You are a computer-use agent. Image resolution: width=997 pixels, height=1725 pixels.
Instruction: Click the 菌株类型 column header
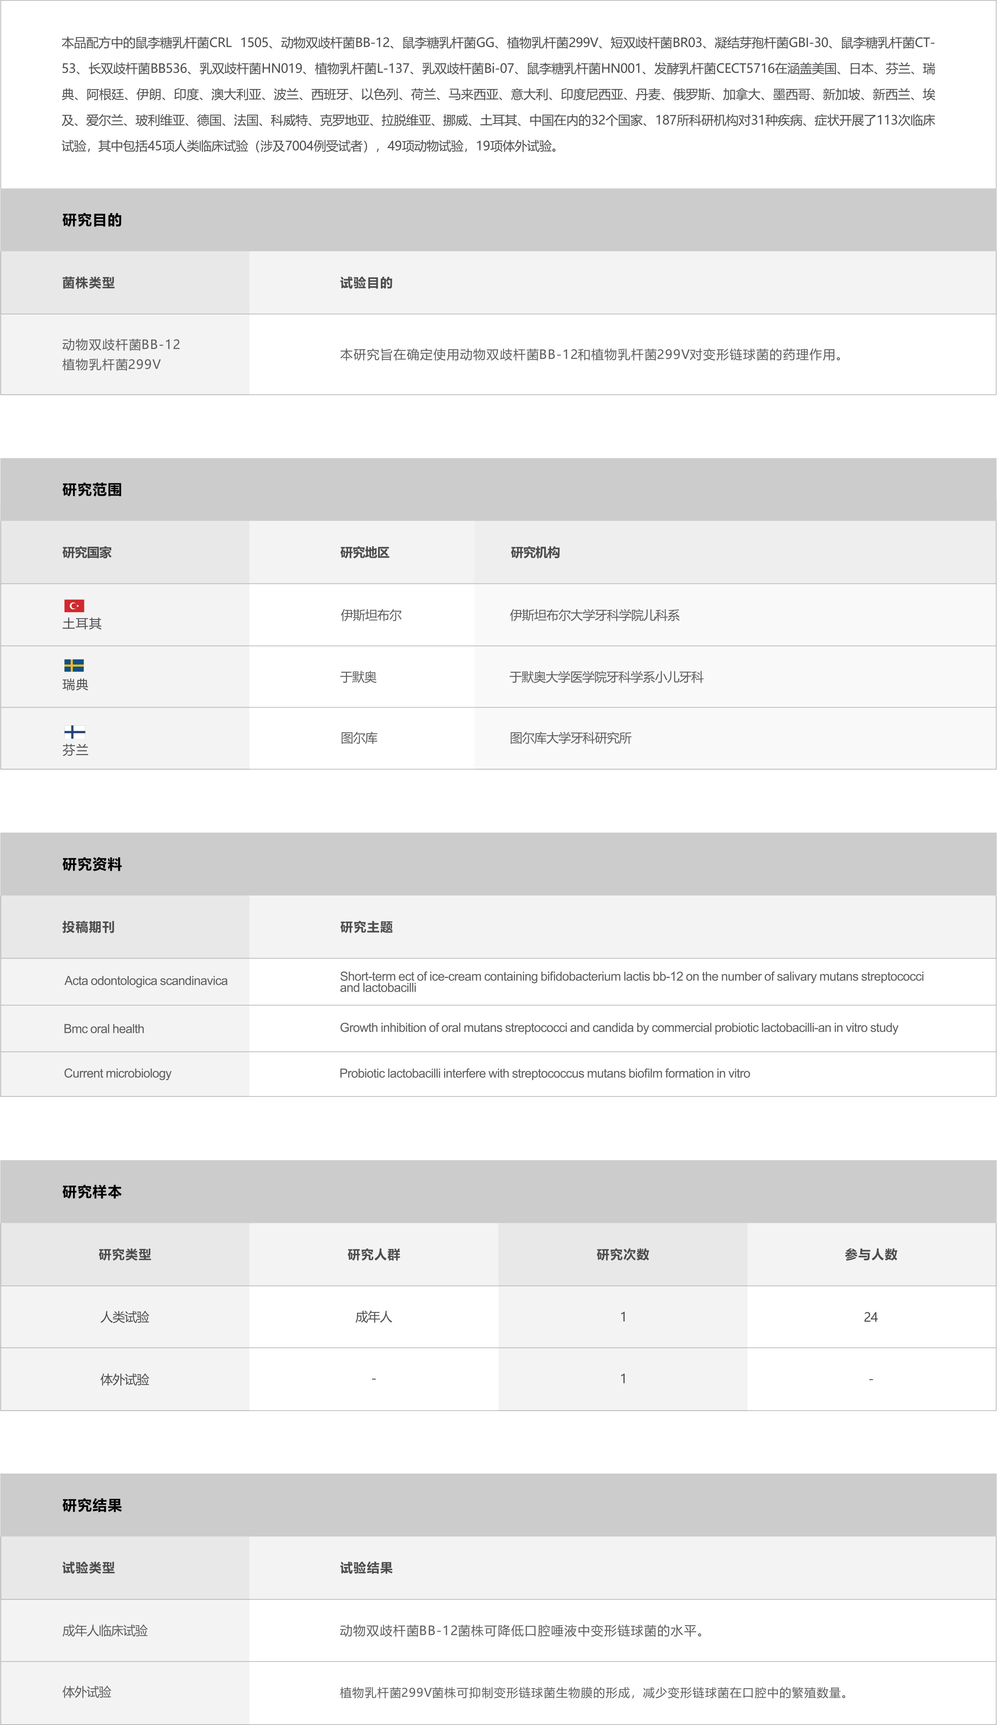point(88,283)
